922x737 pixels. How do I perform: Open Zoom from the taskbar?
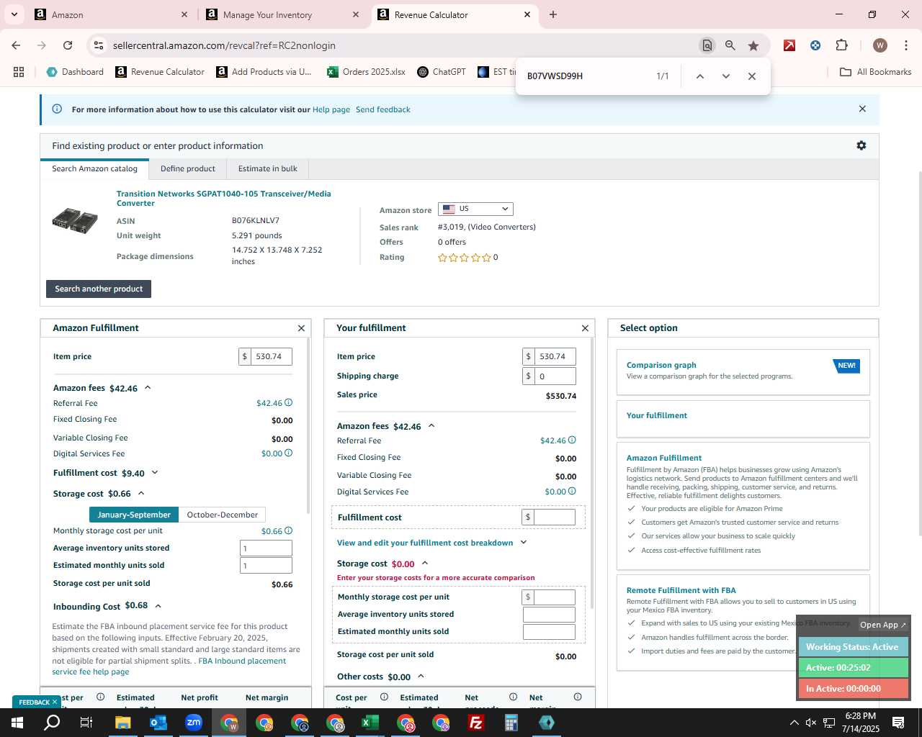coord(194,723)
